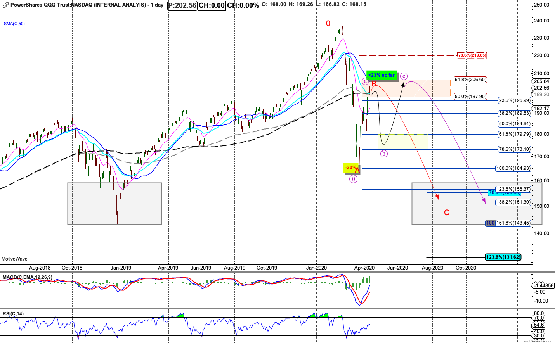Click the red C label in the target box

pyautogui.click(x=447, y=213)
